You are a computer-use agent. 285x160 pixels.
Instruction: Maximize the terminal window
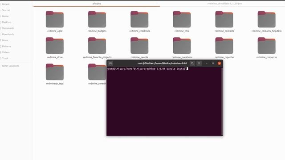point(213,63)
